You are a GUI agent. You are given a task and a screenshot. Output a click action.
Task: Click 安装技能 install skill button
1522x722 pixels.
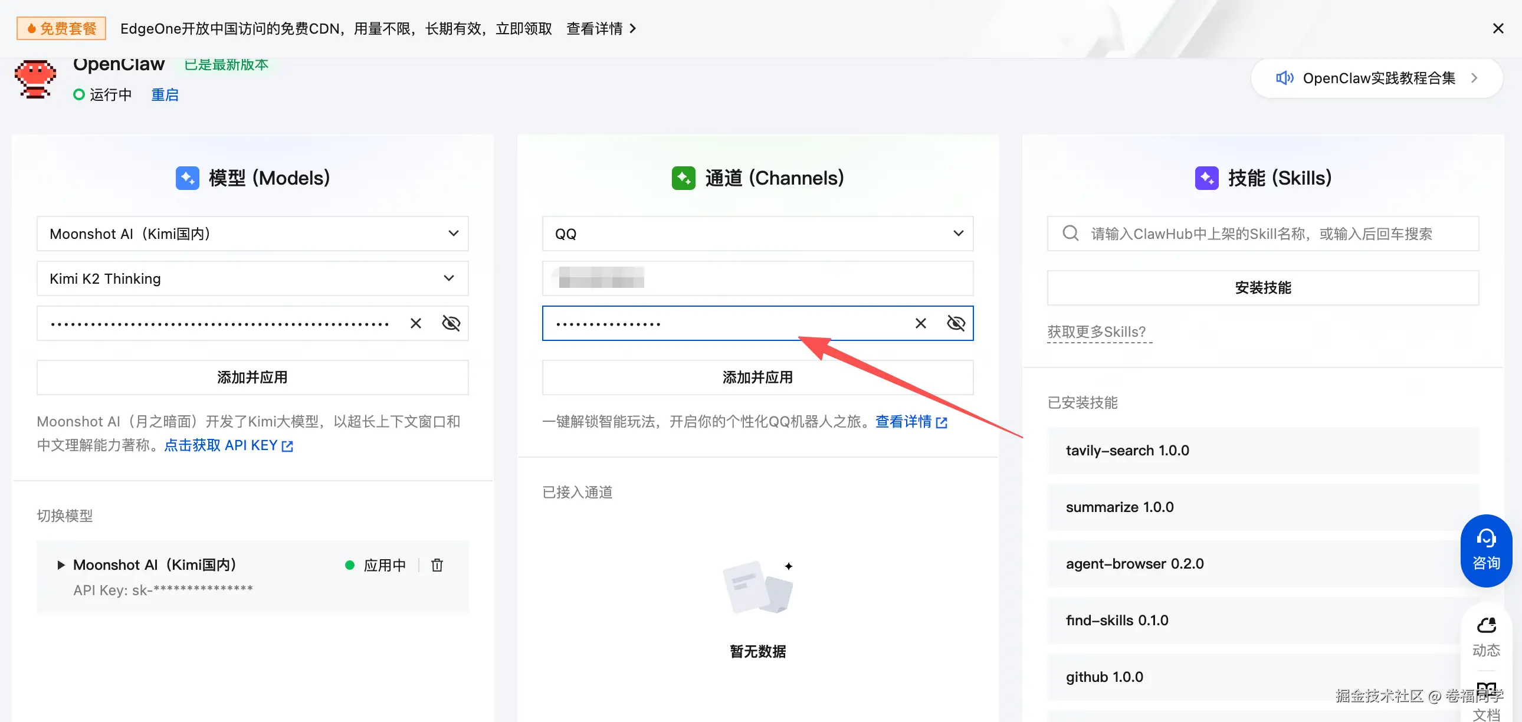pyautogui.click(x=1262, y=288)
